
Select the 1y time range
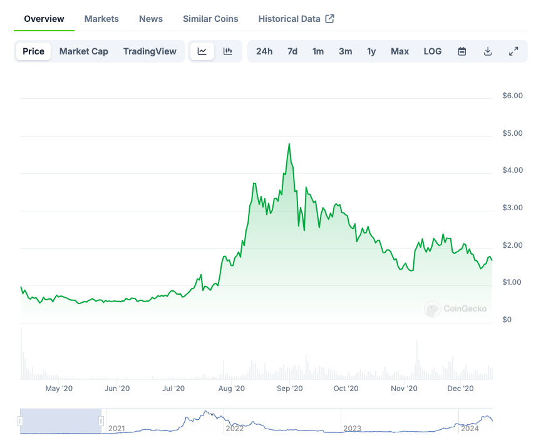tap(371, 51)
